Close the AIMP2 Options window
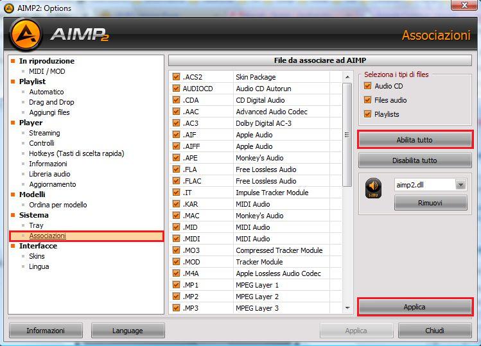The image size is (481, 346). coord(464,4)
